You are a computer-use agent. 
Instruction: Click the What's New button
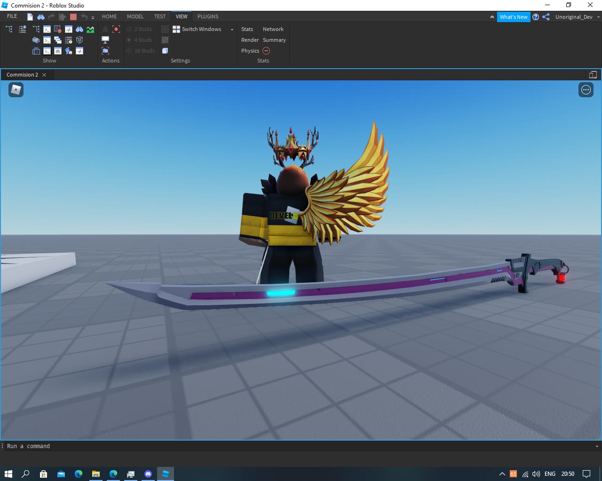(x=514, y=17)
